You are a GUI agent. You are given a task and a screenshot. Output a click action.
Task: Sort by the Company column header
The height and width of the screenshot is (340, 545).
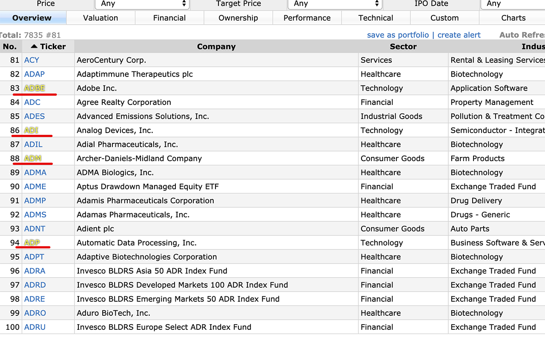[216, 46]
